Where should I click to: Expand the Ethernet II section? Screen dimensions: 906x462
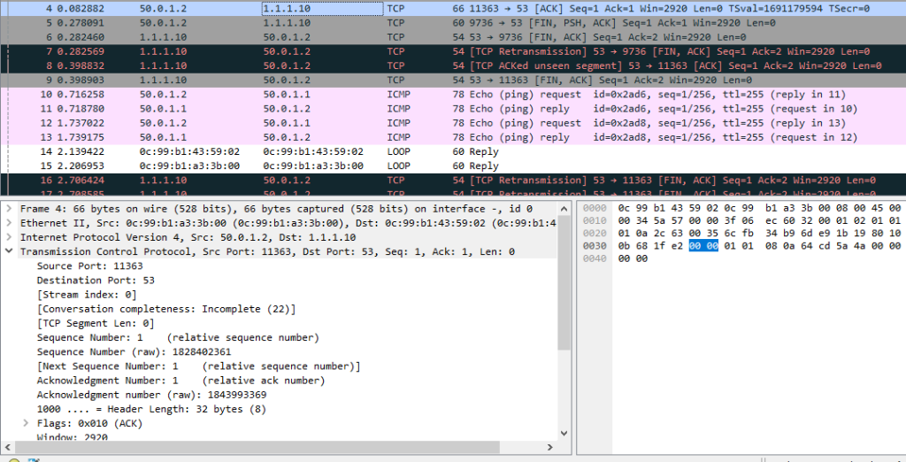9,223
